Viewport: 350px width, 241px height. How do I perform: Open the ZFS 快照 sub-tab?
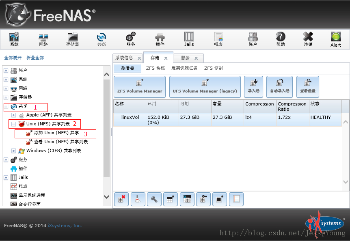point(156,68)
